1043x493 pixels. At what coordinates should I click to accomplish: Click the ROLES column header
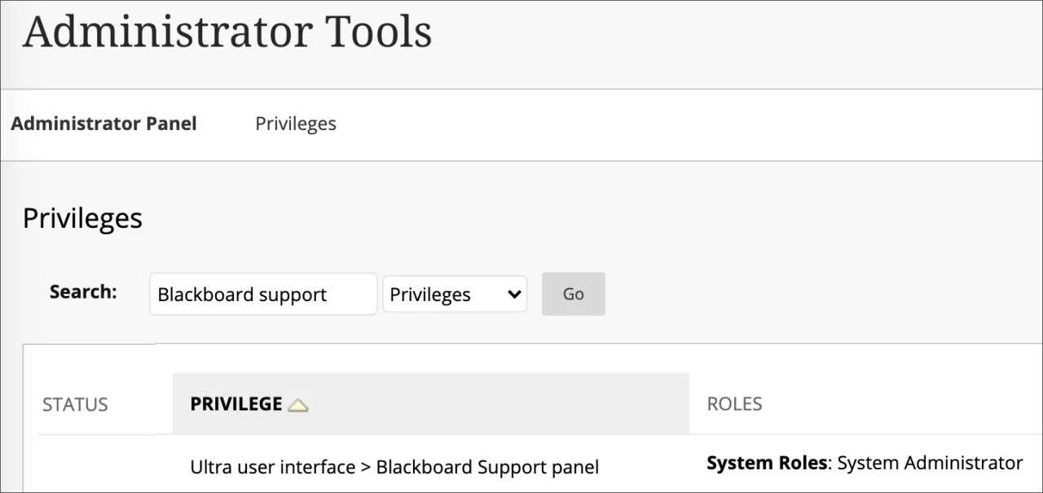pyautogui.click(x=734, y=404)
